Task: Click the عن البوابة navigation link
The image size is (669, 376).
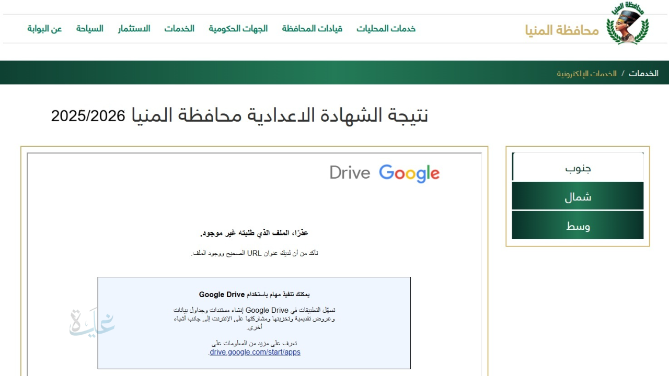Action: click(44, 29)
